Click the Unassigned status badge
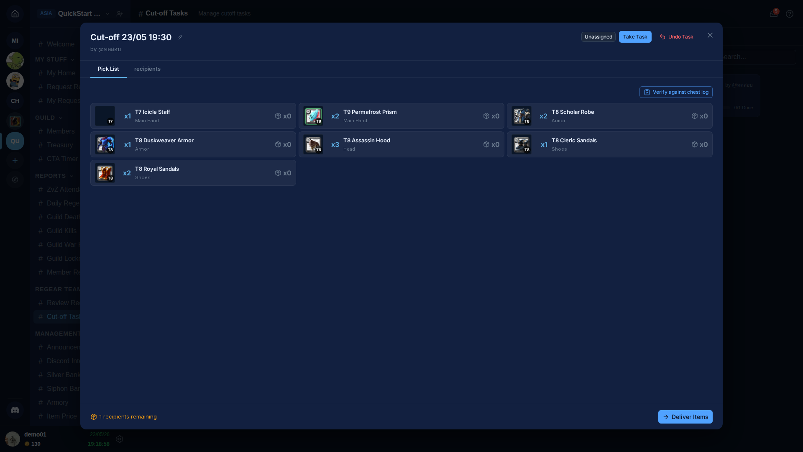This screenshot has width=803, height=452. (598, 37)
